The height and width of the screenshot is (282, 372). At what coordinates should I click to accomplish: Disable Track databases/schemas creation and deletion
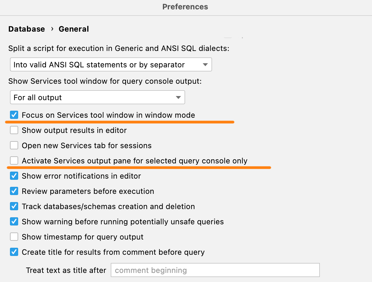14,206
